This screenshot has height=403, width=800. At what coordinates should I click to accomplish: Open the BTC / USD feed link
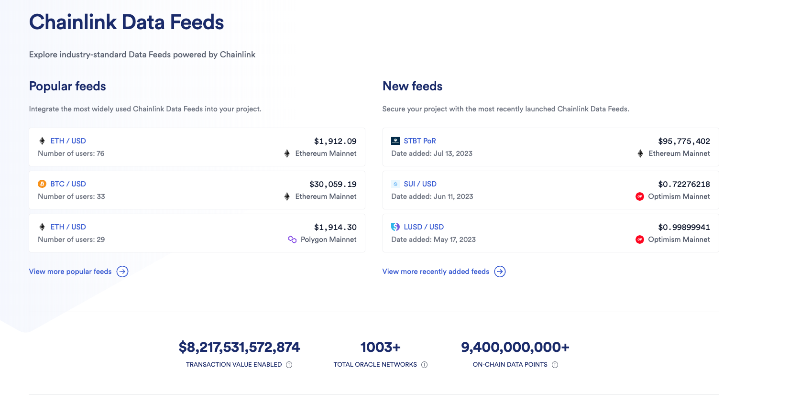point(68,184)
